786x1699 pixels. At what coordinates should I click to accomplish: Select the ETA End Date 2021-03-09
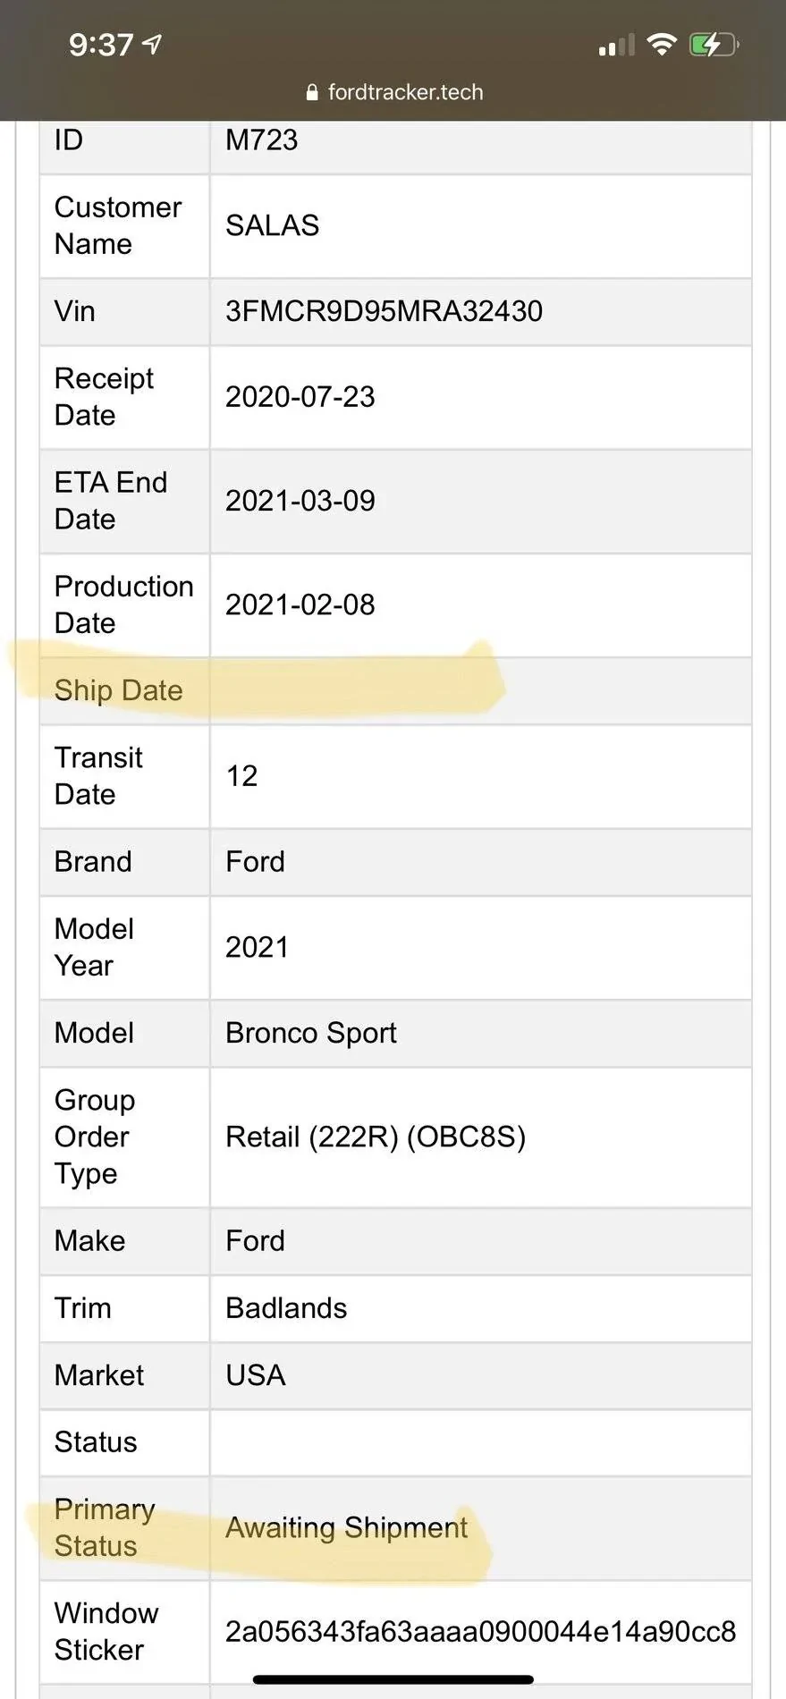click(x=300, y=501)
